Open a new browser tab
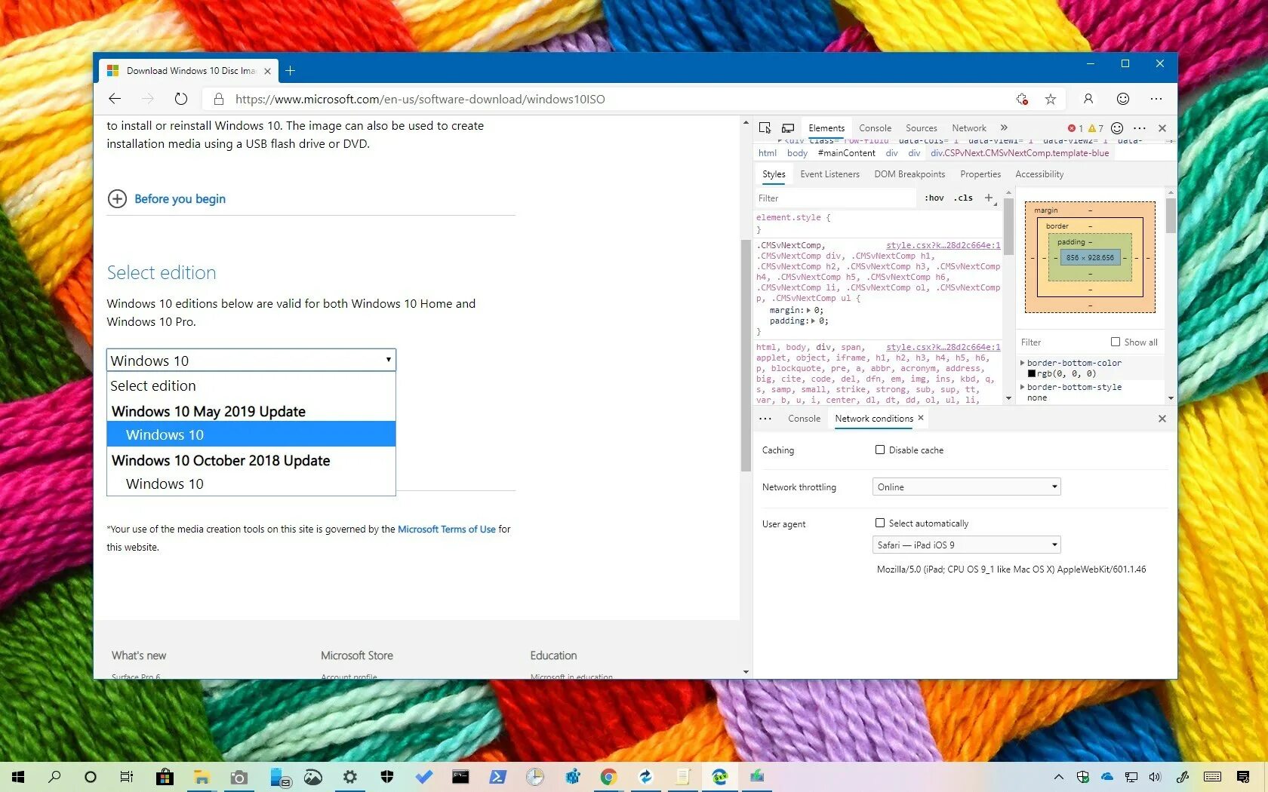 click(291, 71)
